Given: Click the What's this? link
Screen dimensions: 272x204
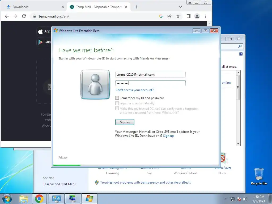Looking at the screenshot, I should coord(170,113).
